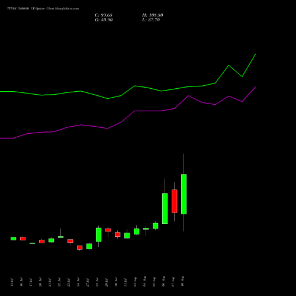This screenshot has width=296, height=296.
Task: Click the open price value O: 53.90
Action: click(104, 20)
